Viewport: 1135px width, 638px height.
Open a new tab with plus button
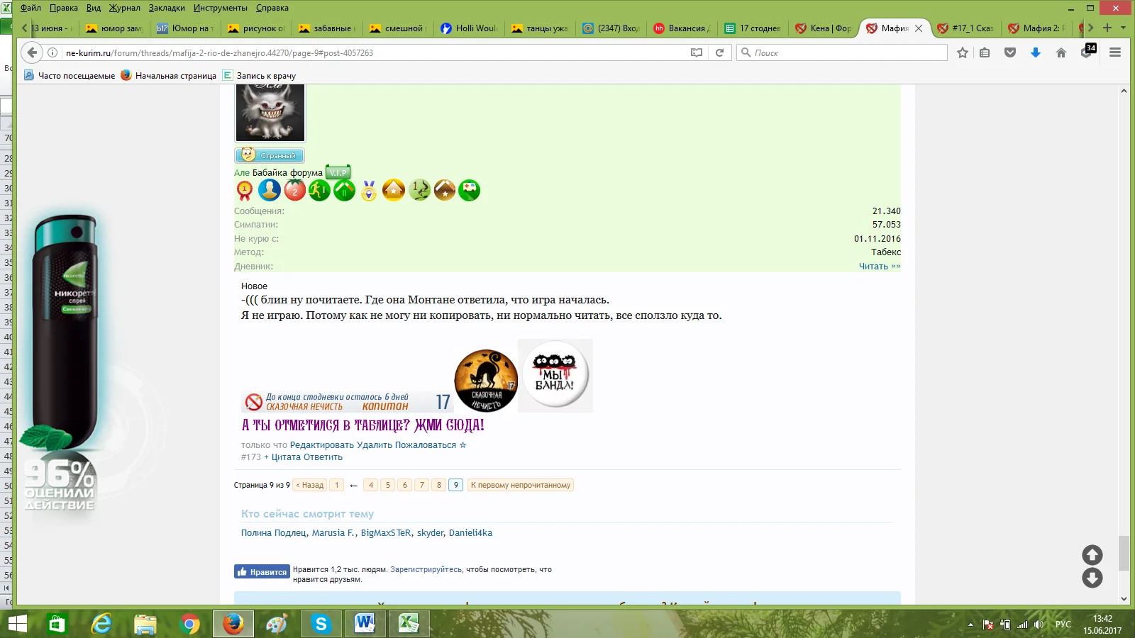(x=1107, y=28)
